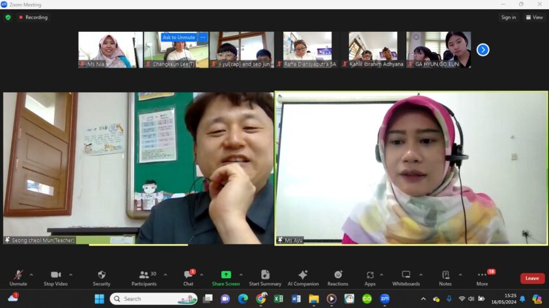Click Ask to Unmute on Changkeun Lee
This screenshot has height=308, width=549.
pos(178,37)
